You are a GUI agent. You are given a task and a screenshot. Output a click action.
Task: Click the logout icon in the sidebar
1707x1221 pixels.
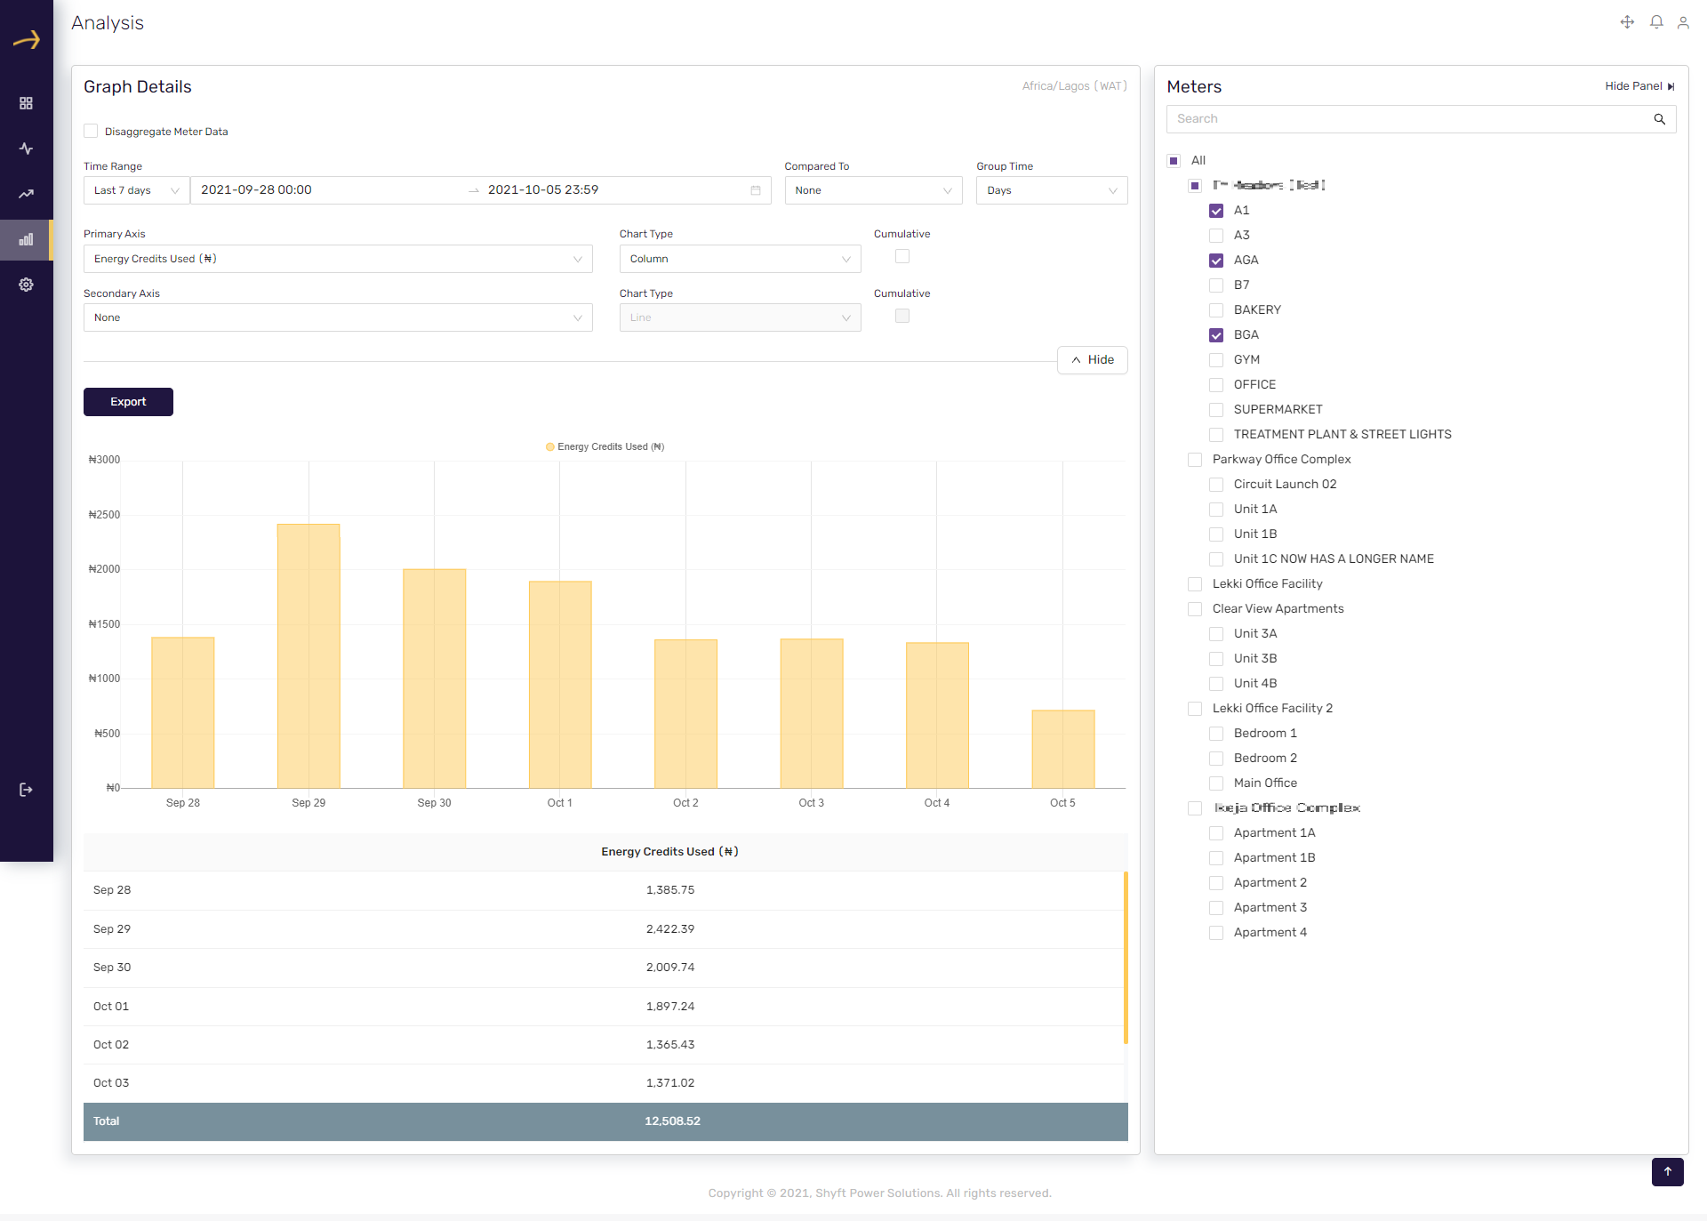26,790
